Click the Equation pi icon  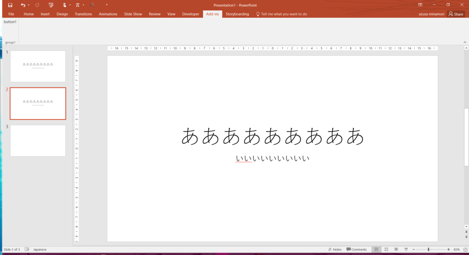point(77,5)
